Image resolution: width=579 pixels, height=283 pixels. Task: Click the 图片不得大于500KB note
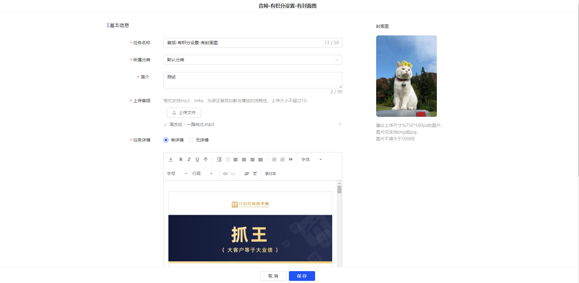coord(395,139)
